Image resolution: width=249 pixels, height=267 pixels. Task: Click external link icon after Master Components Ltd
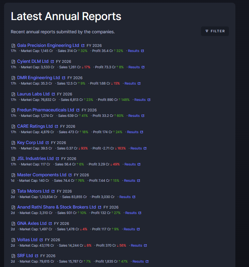coord(70,175)
